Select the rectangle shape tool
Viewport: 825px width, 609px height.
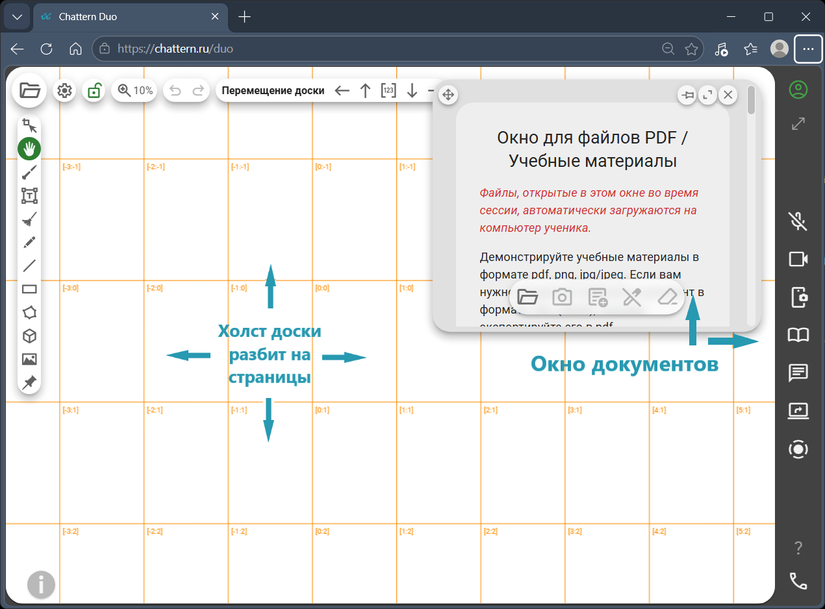point(29,289)
